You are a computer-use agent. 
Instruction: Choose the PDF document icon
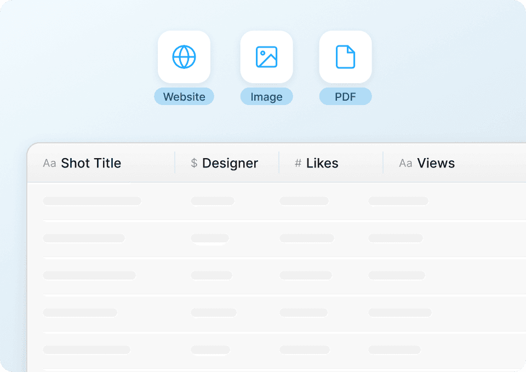pyautogui.click(x=345, y=57)
